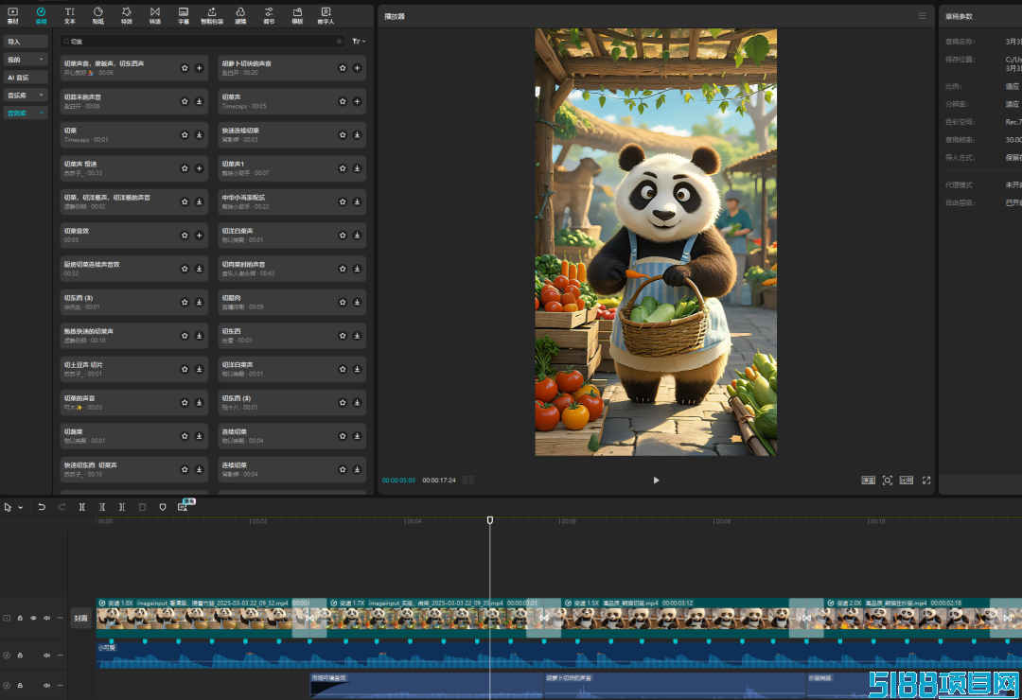This screenshot has width=1022, height=700.
Task: Download the 熟练快速的切菜声 sound
Action: [x=200, y=336]
